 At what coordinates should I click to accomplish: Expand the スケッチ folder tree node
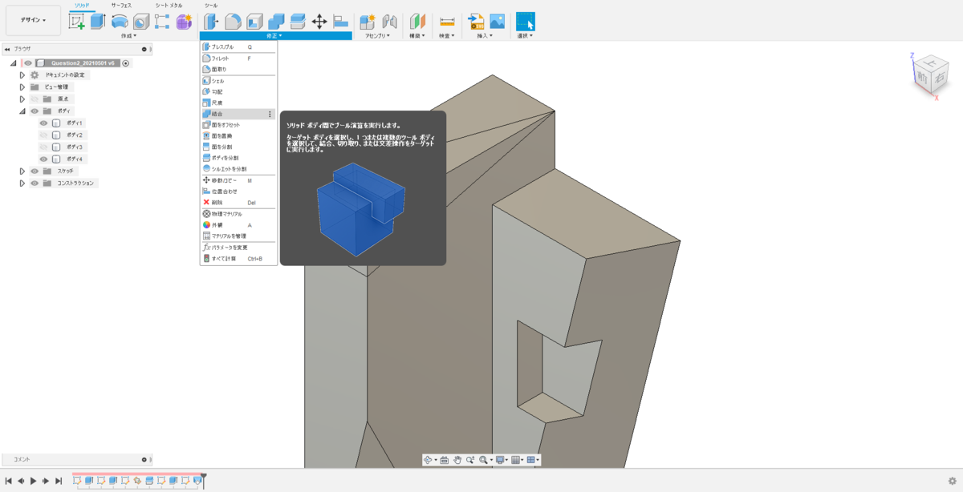pos(22,171)
